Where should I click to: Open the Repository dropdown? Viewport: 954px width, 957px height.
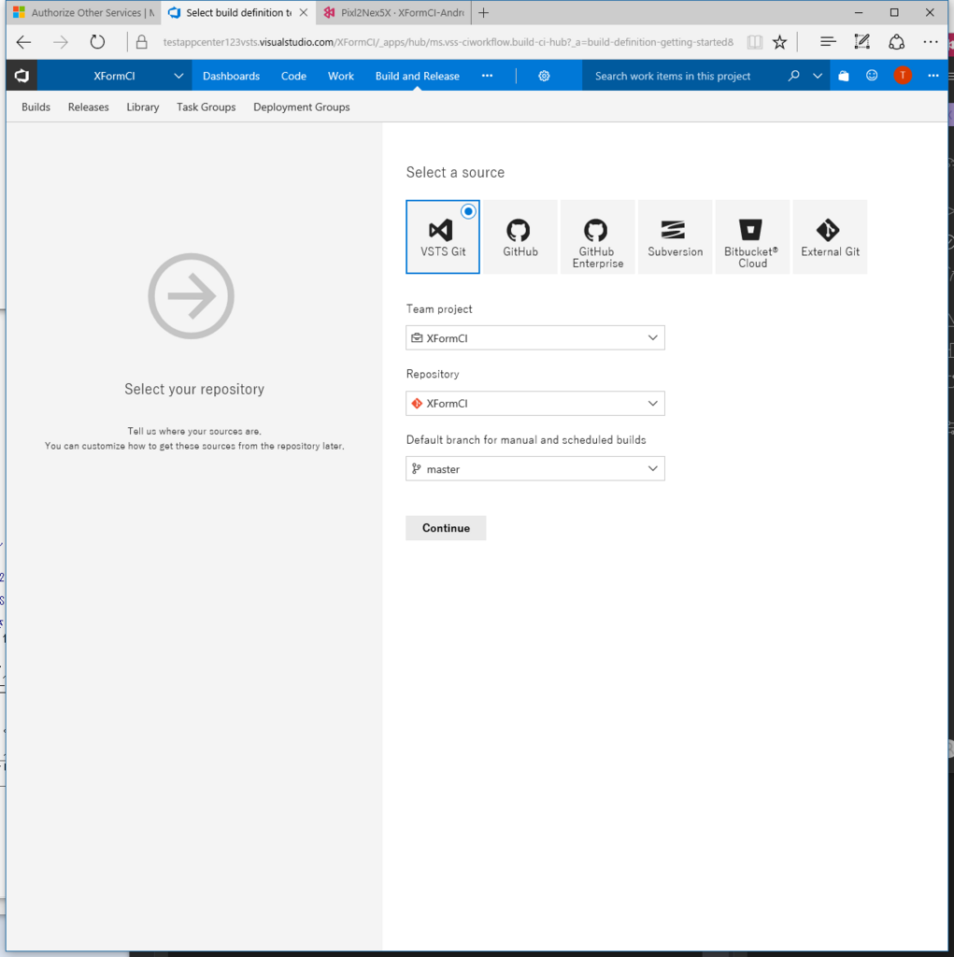coord(535,404)
